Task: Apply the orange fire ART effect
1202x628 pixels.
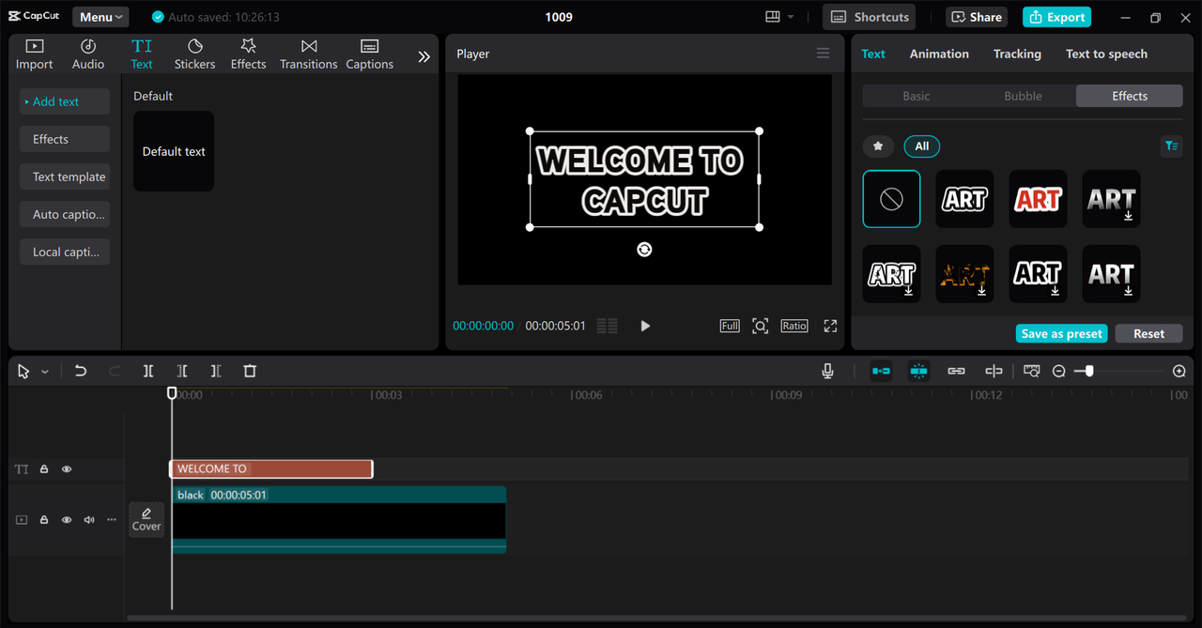Action: (x=964, y=274)
